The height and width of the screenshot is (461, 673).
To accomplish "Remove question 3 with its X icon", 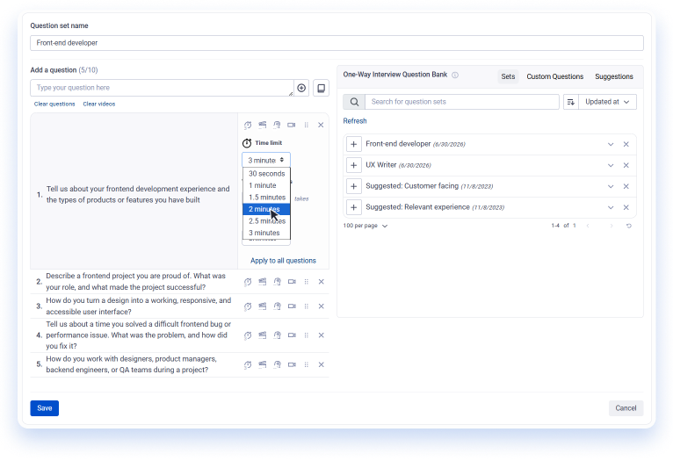I will [321, 306].
